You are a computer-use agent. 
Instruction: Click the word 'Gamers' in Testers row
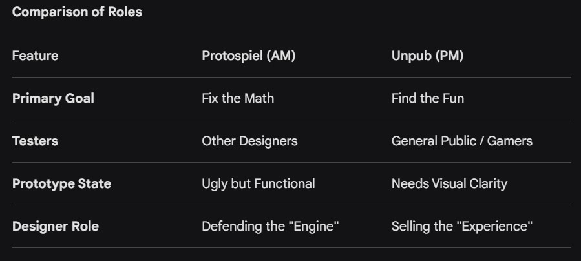(511, 141)
